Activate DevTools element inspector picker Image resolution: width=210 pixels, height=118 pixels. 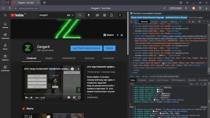point(132,22)
